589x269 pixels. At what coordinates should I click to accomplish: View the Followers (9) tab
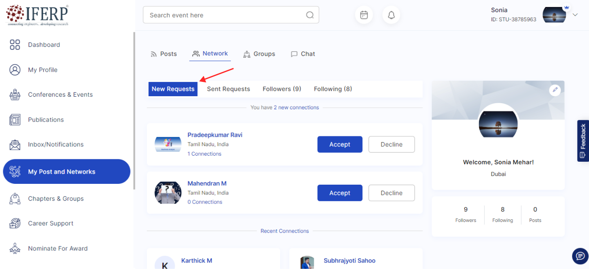click(282, 89)
